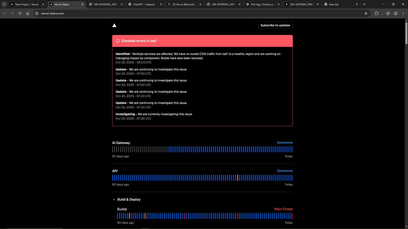Image resolution: width=408 pixels, height=229 pixels.
Task: Close the ChatGPT - hubpost tab
Action: pyautogui.click(x=161, y=4)
